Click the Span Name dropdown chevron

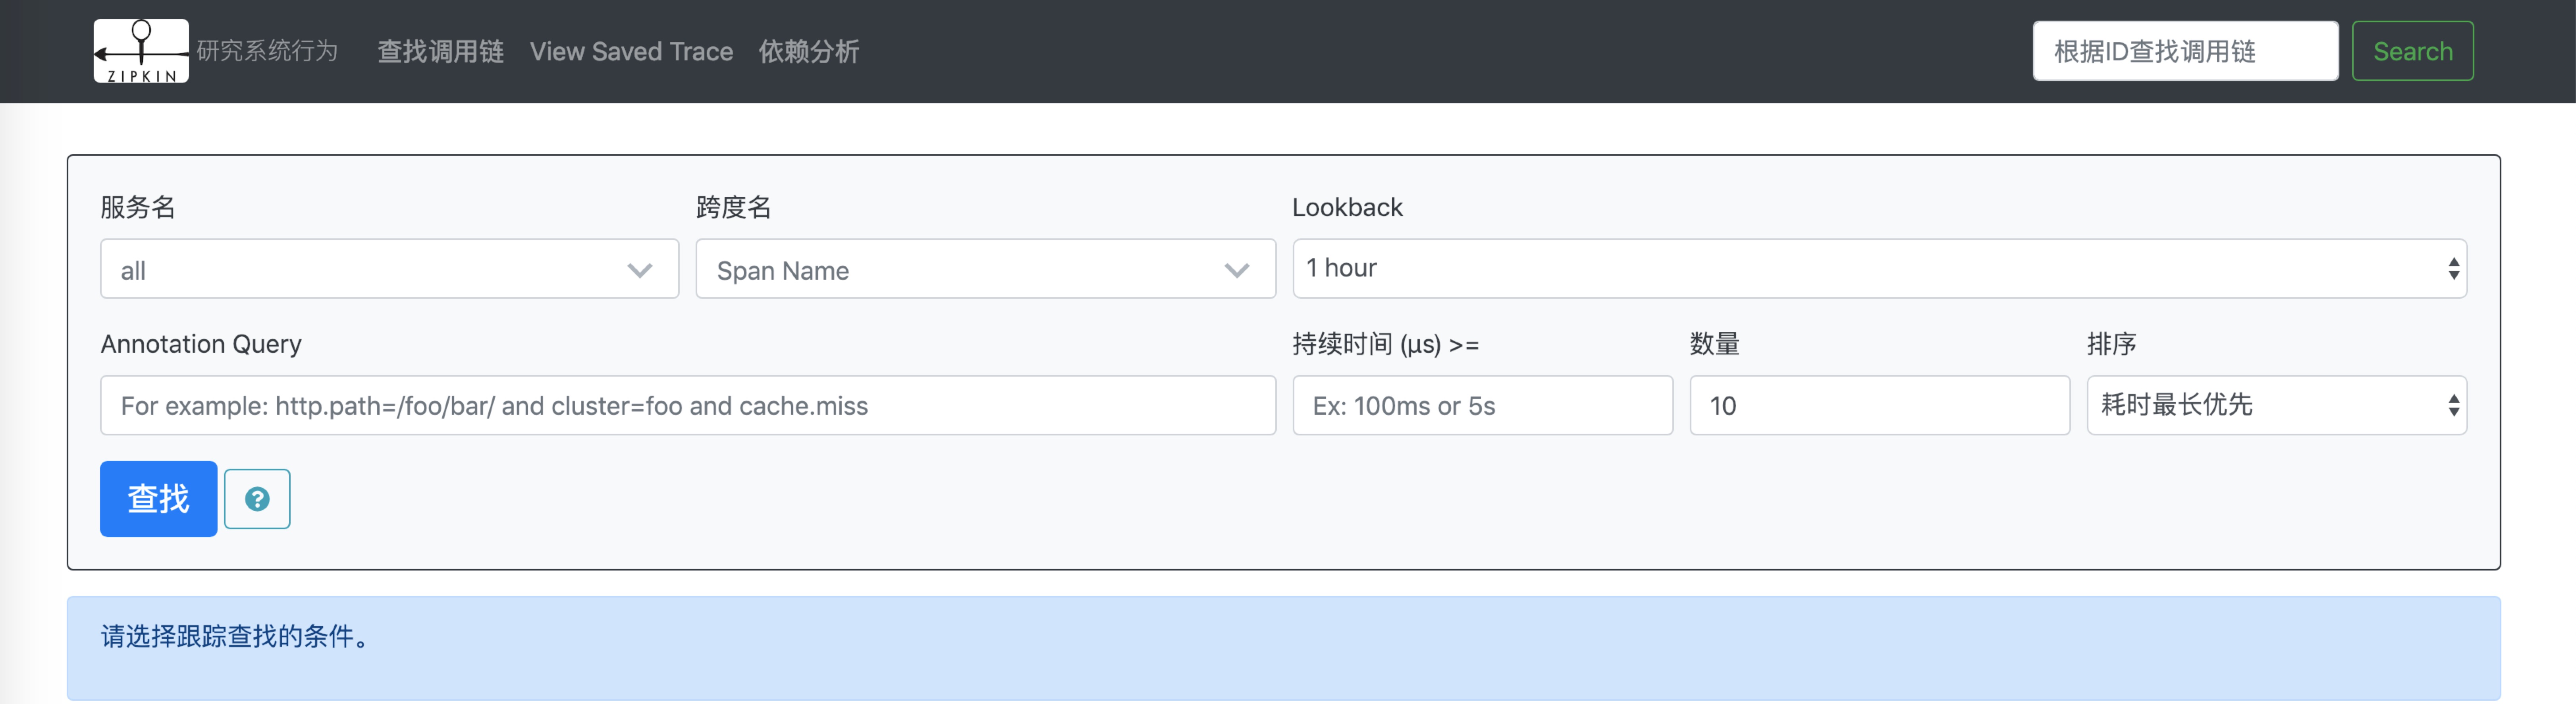1237,270
